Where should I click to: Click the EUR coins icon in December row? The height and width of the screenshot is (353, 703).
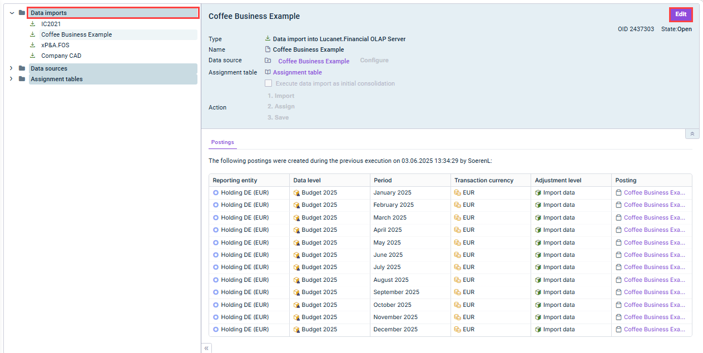458,329
